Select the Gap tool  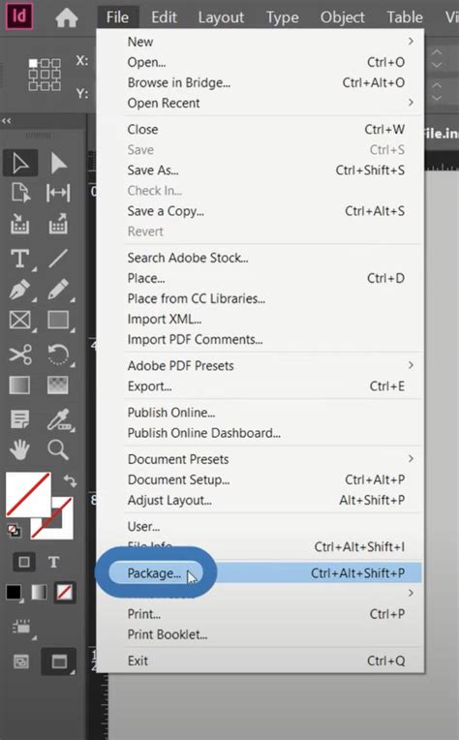[58, 193]
